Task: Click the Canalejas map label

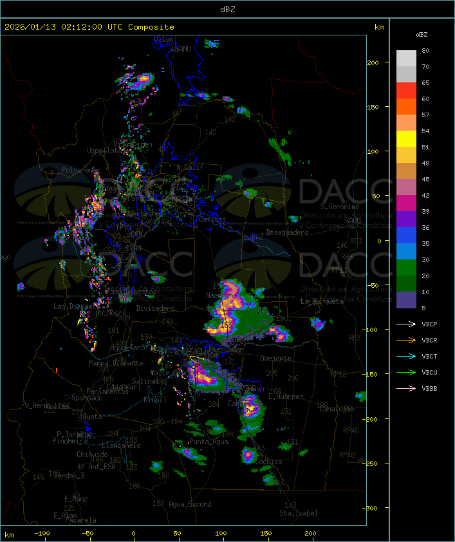Action: [x=337, y=409]
